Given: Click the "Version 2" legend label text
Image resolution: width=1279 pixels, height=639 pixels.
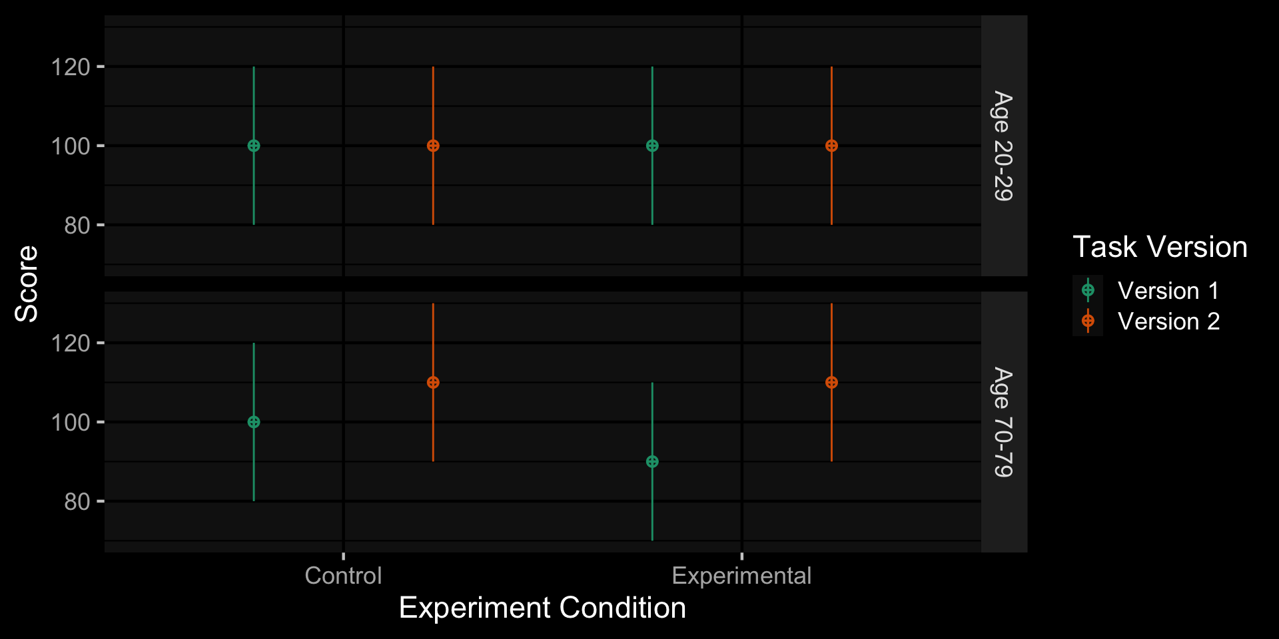Looking at the screenshot, I should (x=1168, y=321).
